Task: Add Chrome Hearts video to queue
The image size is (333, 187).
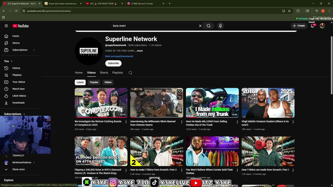Action: [179, 97]
